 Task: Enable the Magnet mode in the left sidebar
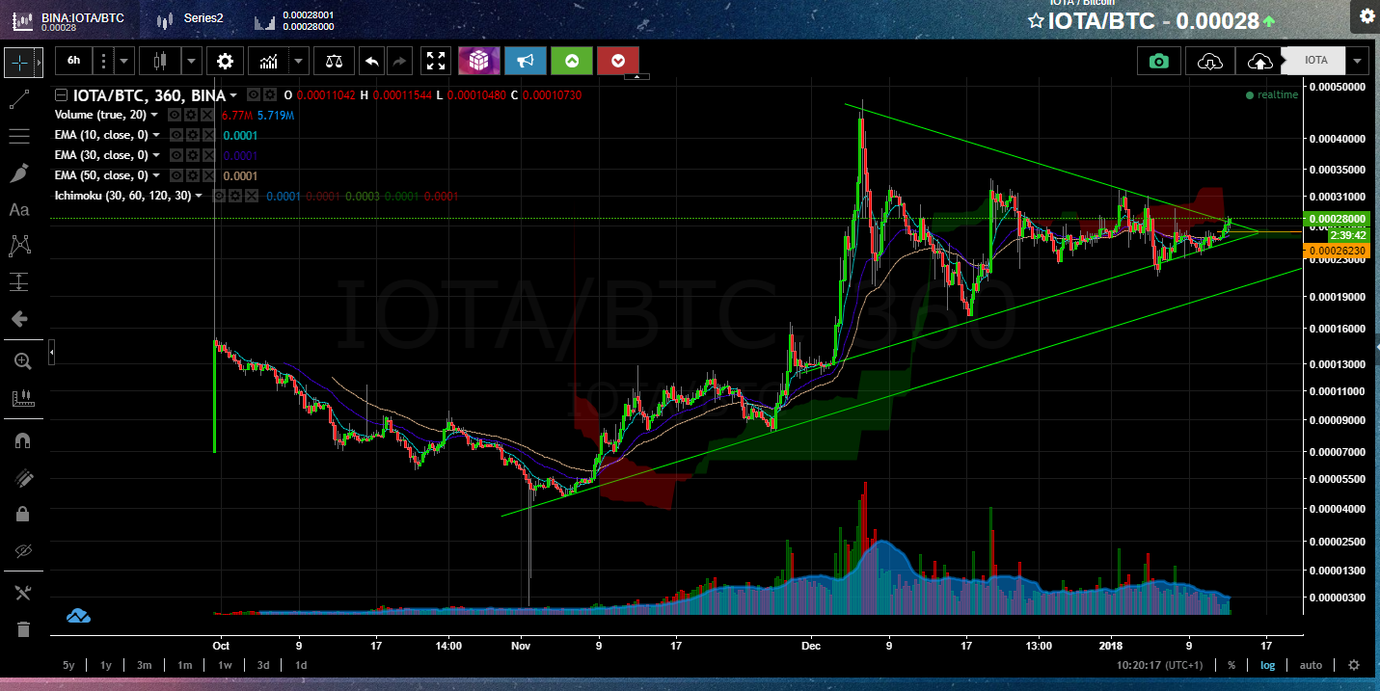click(22, 439)
